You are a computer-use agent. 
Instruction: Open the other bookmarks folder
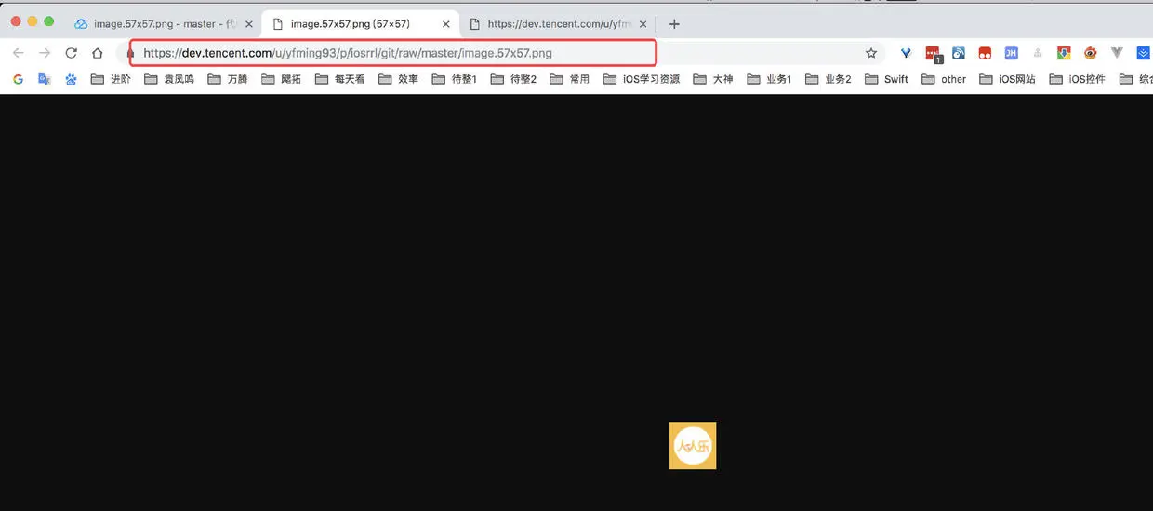[x=944, y=79]
